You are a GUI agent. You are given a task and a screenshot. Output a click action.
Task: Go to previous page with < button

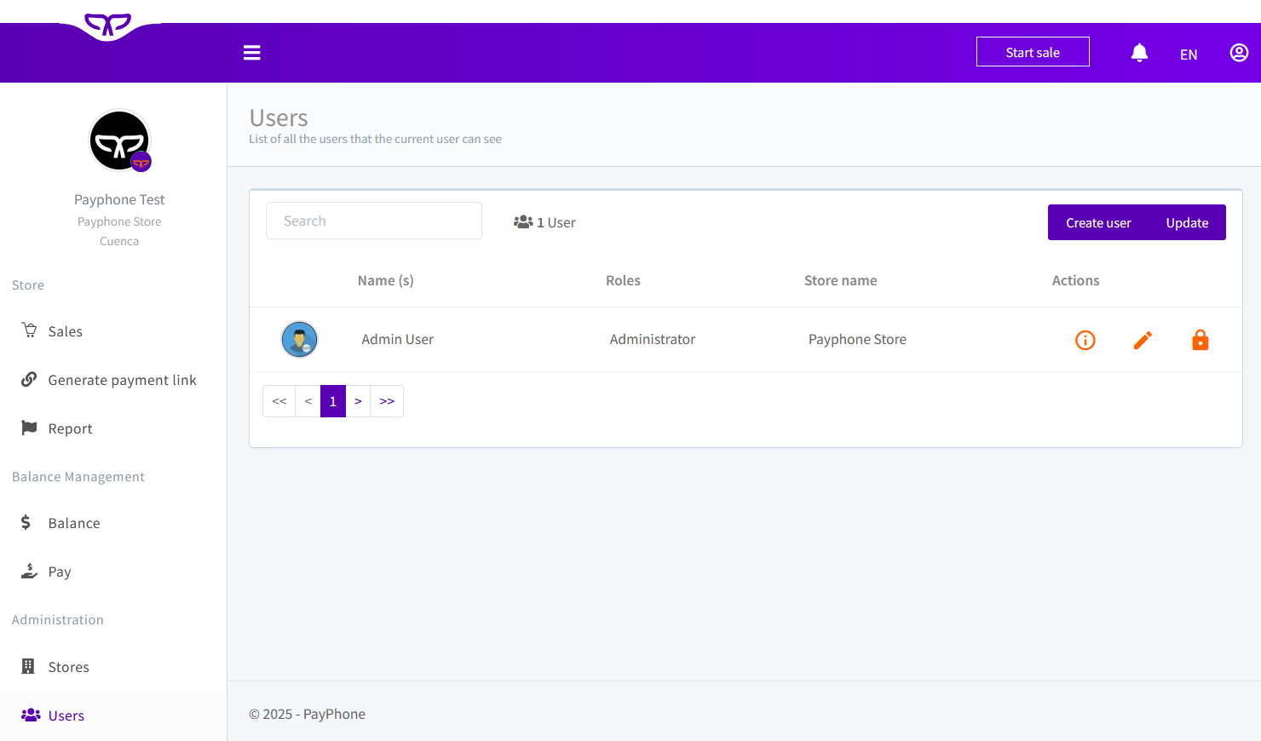(x=308, y=401)
